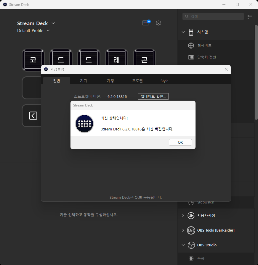
Task: Click the 소프트웨어 버전 label
Action: 87,96
